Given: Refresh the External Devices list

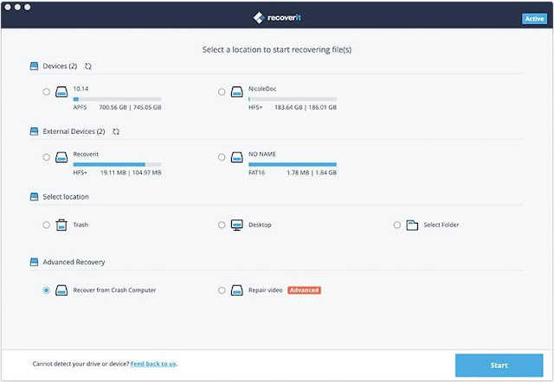Looking at the screenshot, I should click(116, 131).
